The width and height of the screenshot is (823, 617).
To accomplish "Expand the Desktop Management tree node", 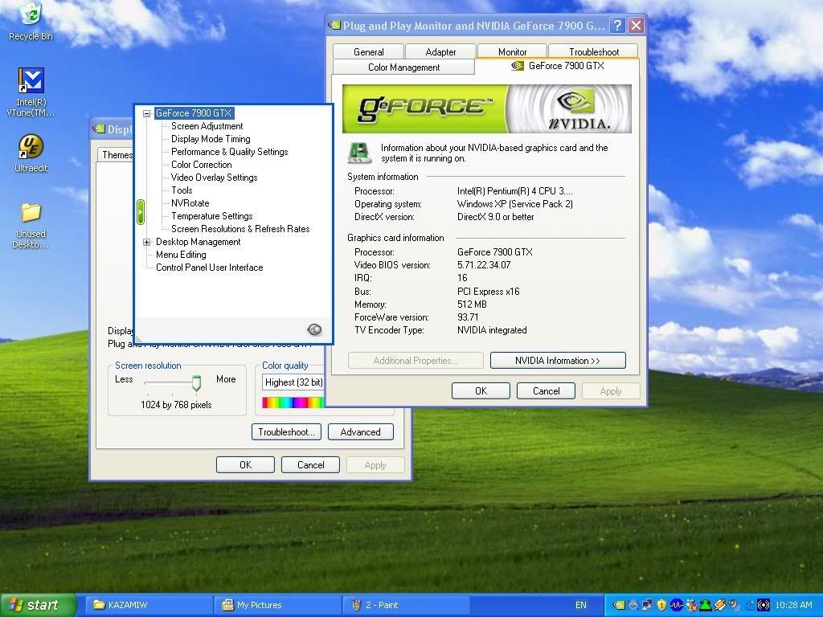I will (x=147, y=242).
